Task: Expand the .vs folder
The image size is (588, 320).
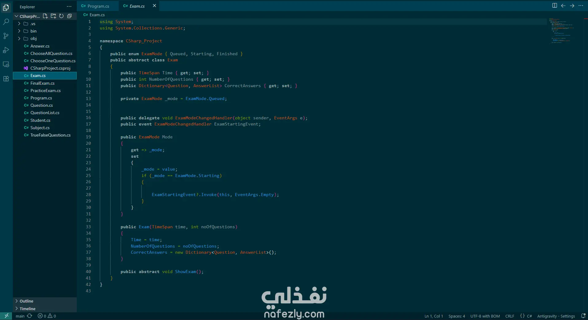Action: click(45, 24)
